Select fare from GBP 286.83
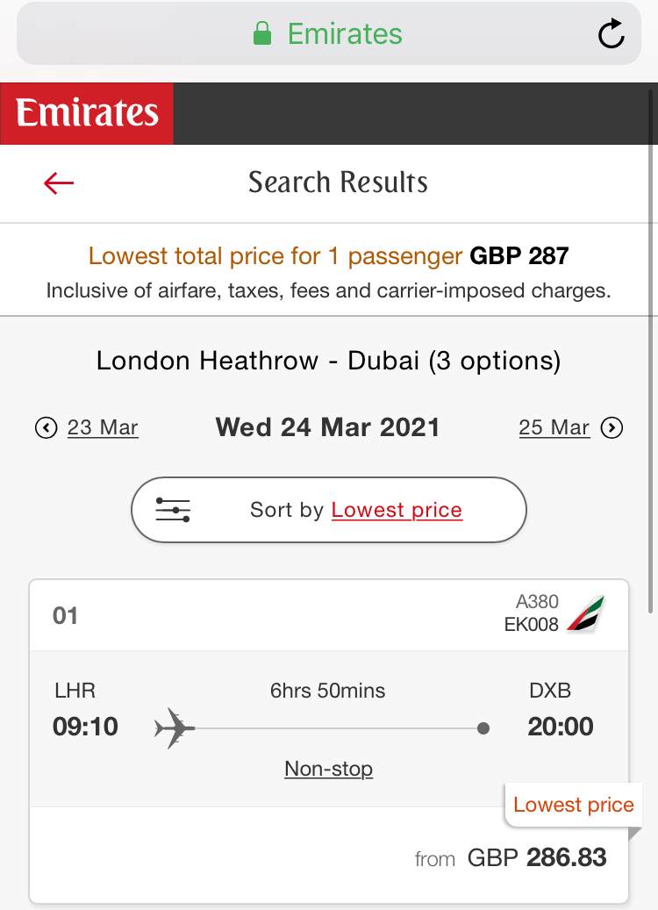 [510, 857]
